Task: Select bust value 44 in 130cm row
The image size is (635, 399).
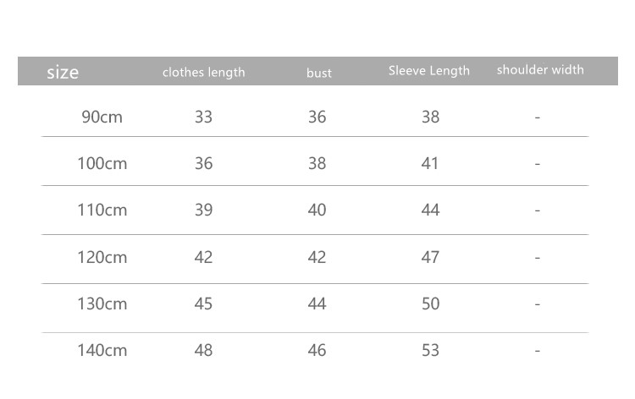Action: [317, 303]
